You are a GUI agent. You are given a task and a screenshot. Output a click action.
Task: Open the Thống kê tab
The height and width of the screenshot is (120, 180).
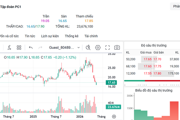coord(72,36)
